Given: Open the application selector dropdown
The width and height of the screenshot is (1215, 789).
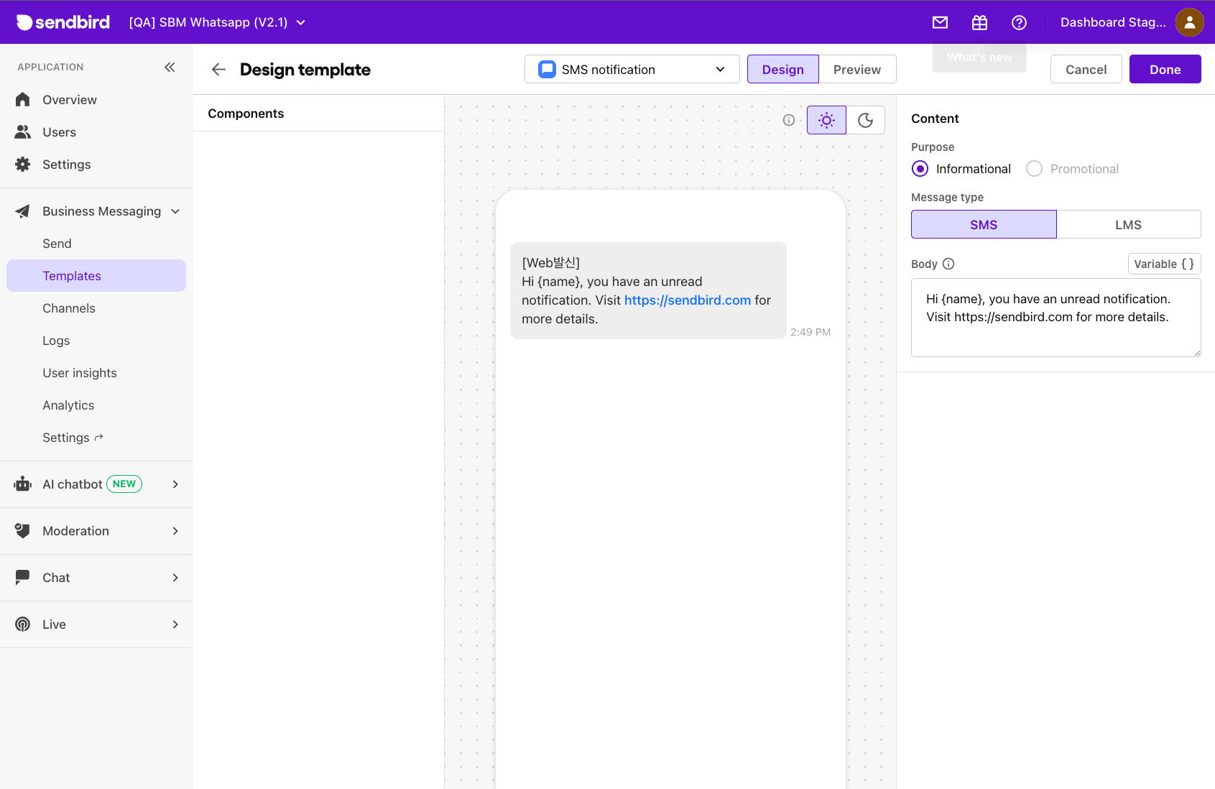Looking at the screenshot, I should click(x=218, y=22).
